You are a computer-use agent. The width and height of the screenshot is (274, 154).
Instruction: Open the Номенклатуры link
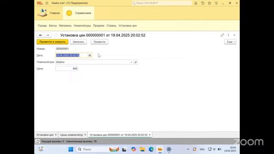(x=82, y=26)
